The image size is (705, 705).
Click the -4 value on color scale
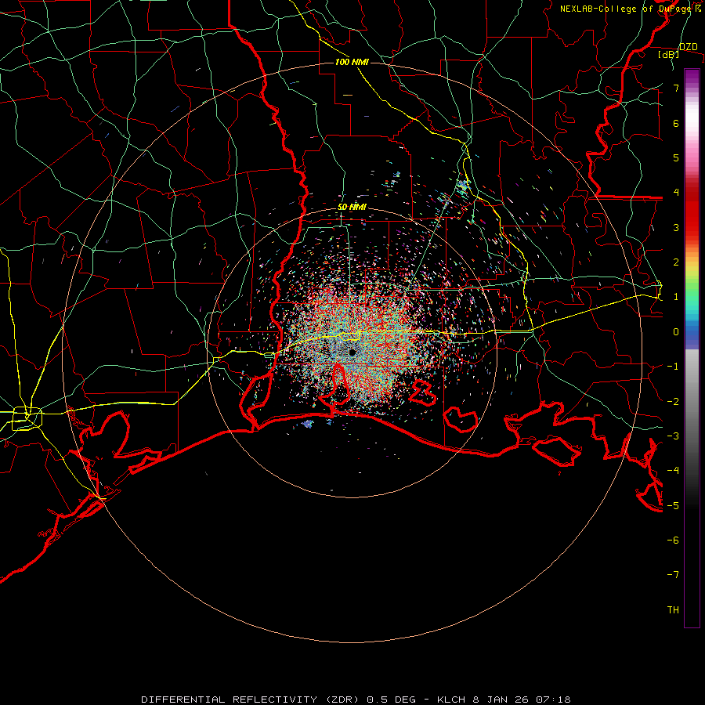(x=673, y=471)
